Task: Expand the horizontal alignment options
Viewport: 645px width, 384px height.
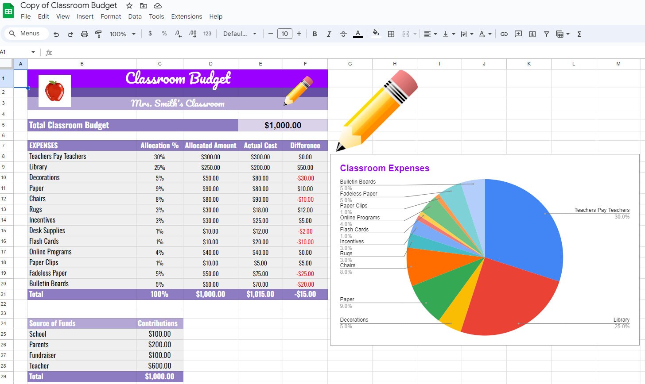Action: pos(435,34)
